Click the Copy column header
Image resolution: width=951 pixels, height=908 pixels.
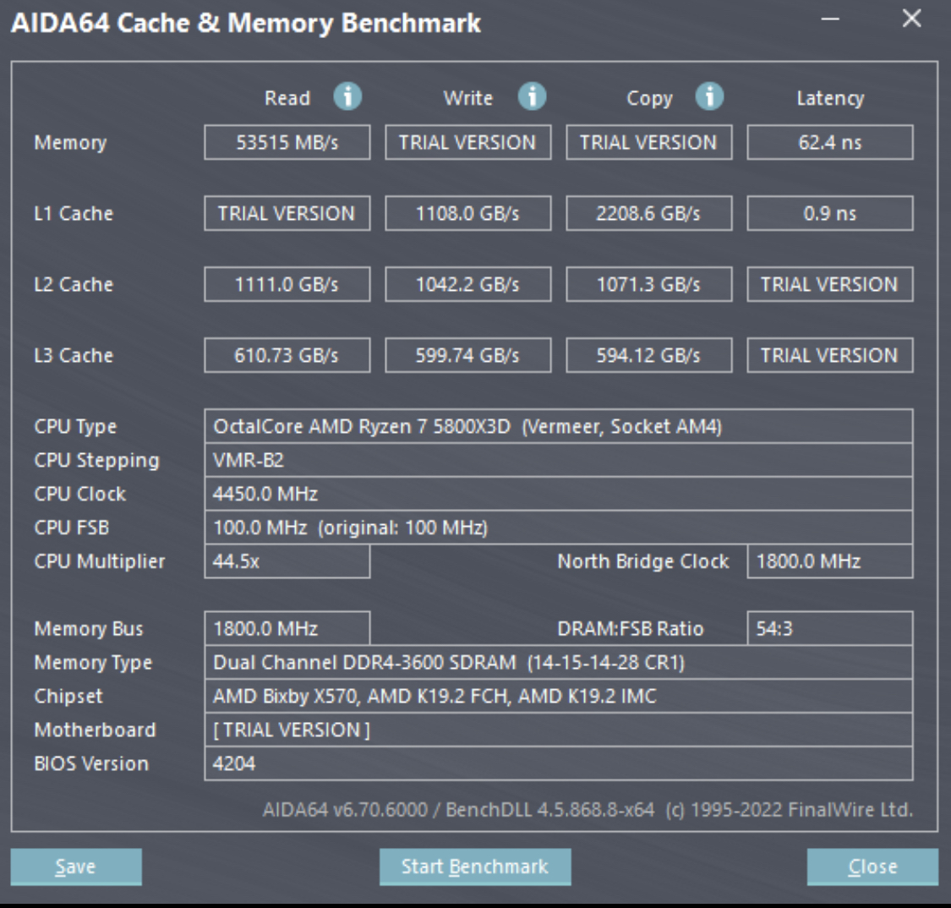(649, 99)
